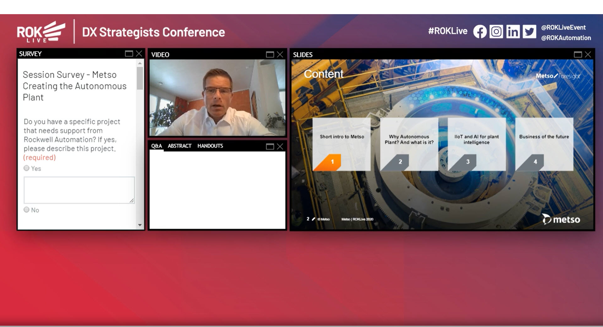Viewport: 603px width, 327px height.
Task: Click the Short intro to Metso card
Action: [x=341, y=144]
